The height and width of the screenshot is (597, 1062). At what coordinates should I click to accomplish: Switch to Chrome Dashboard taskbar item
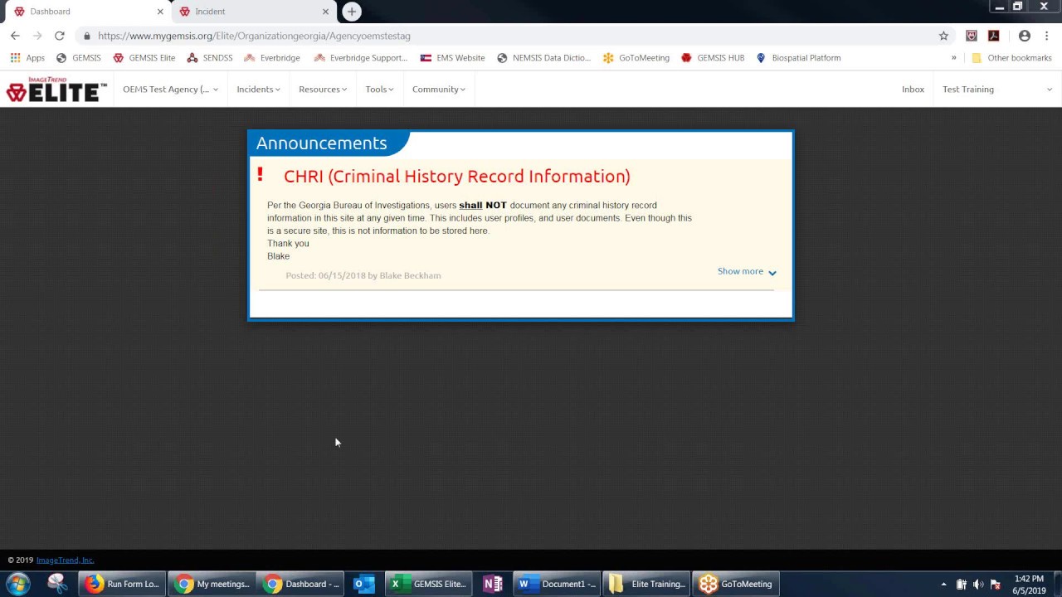300,584
